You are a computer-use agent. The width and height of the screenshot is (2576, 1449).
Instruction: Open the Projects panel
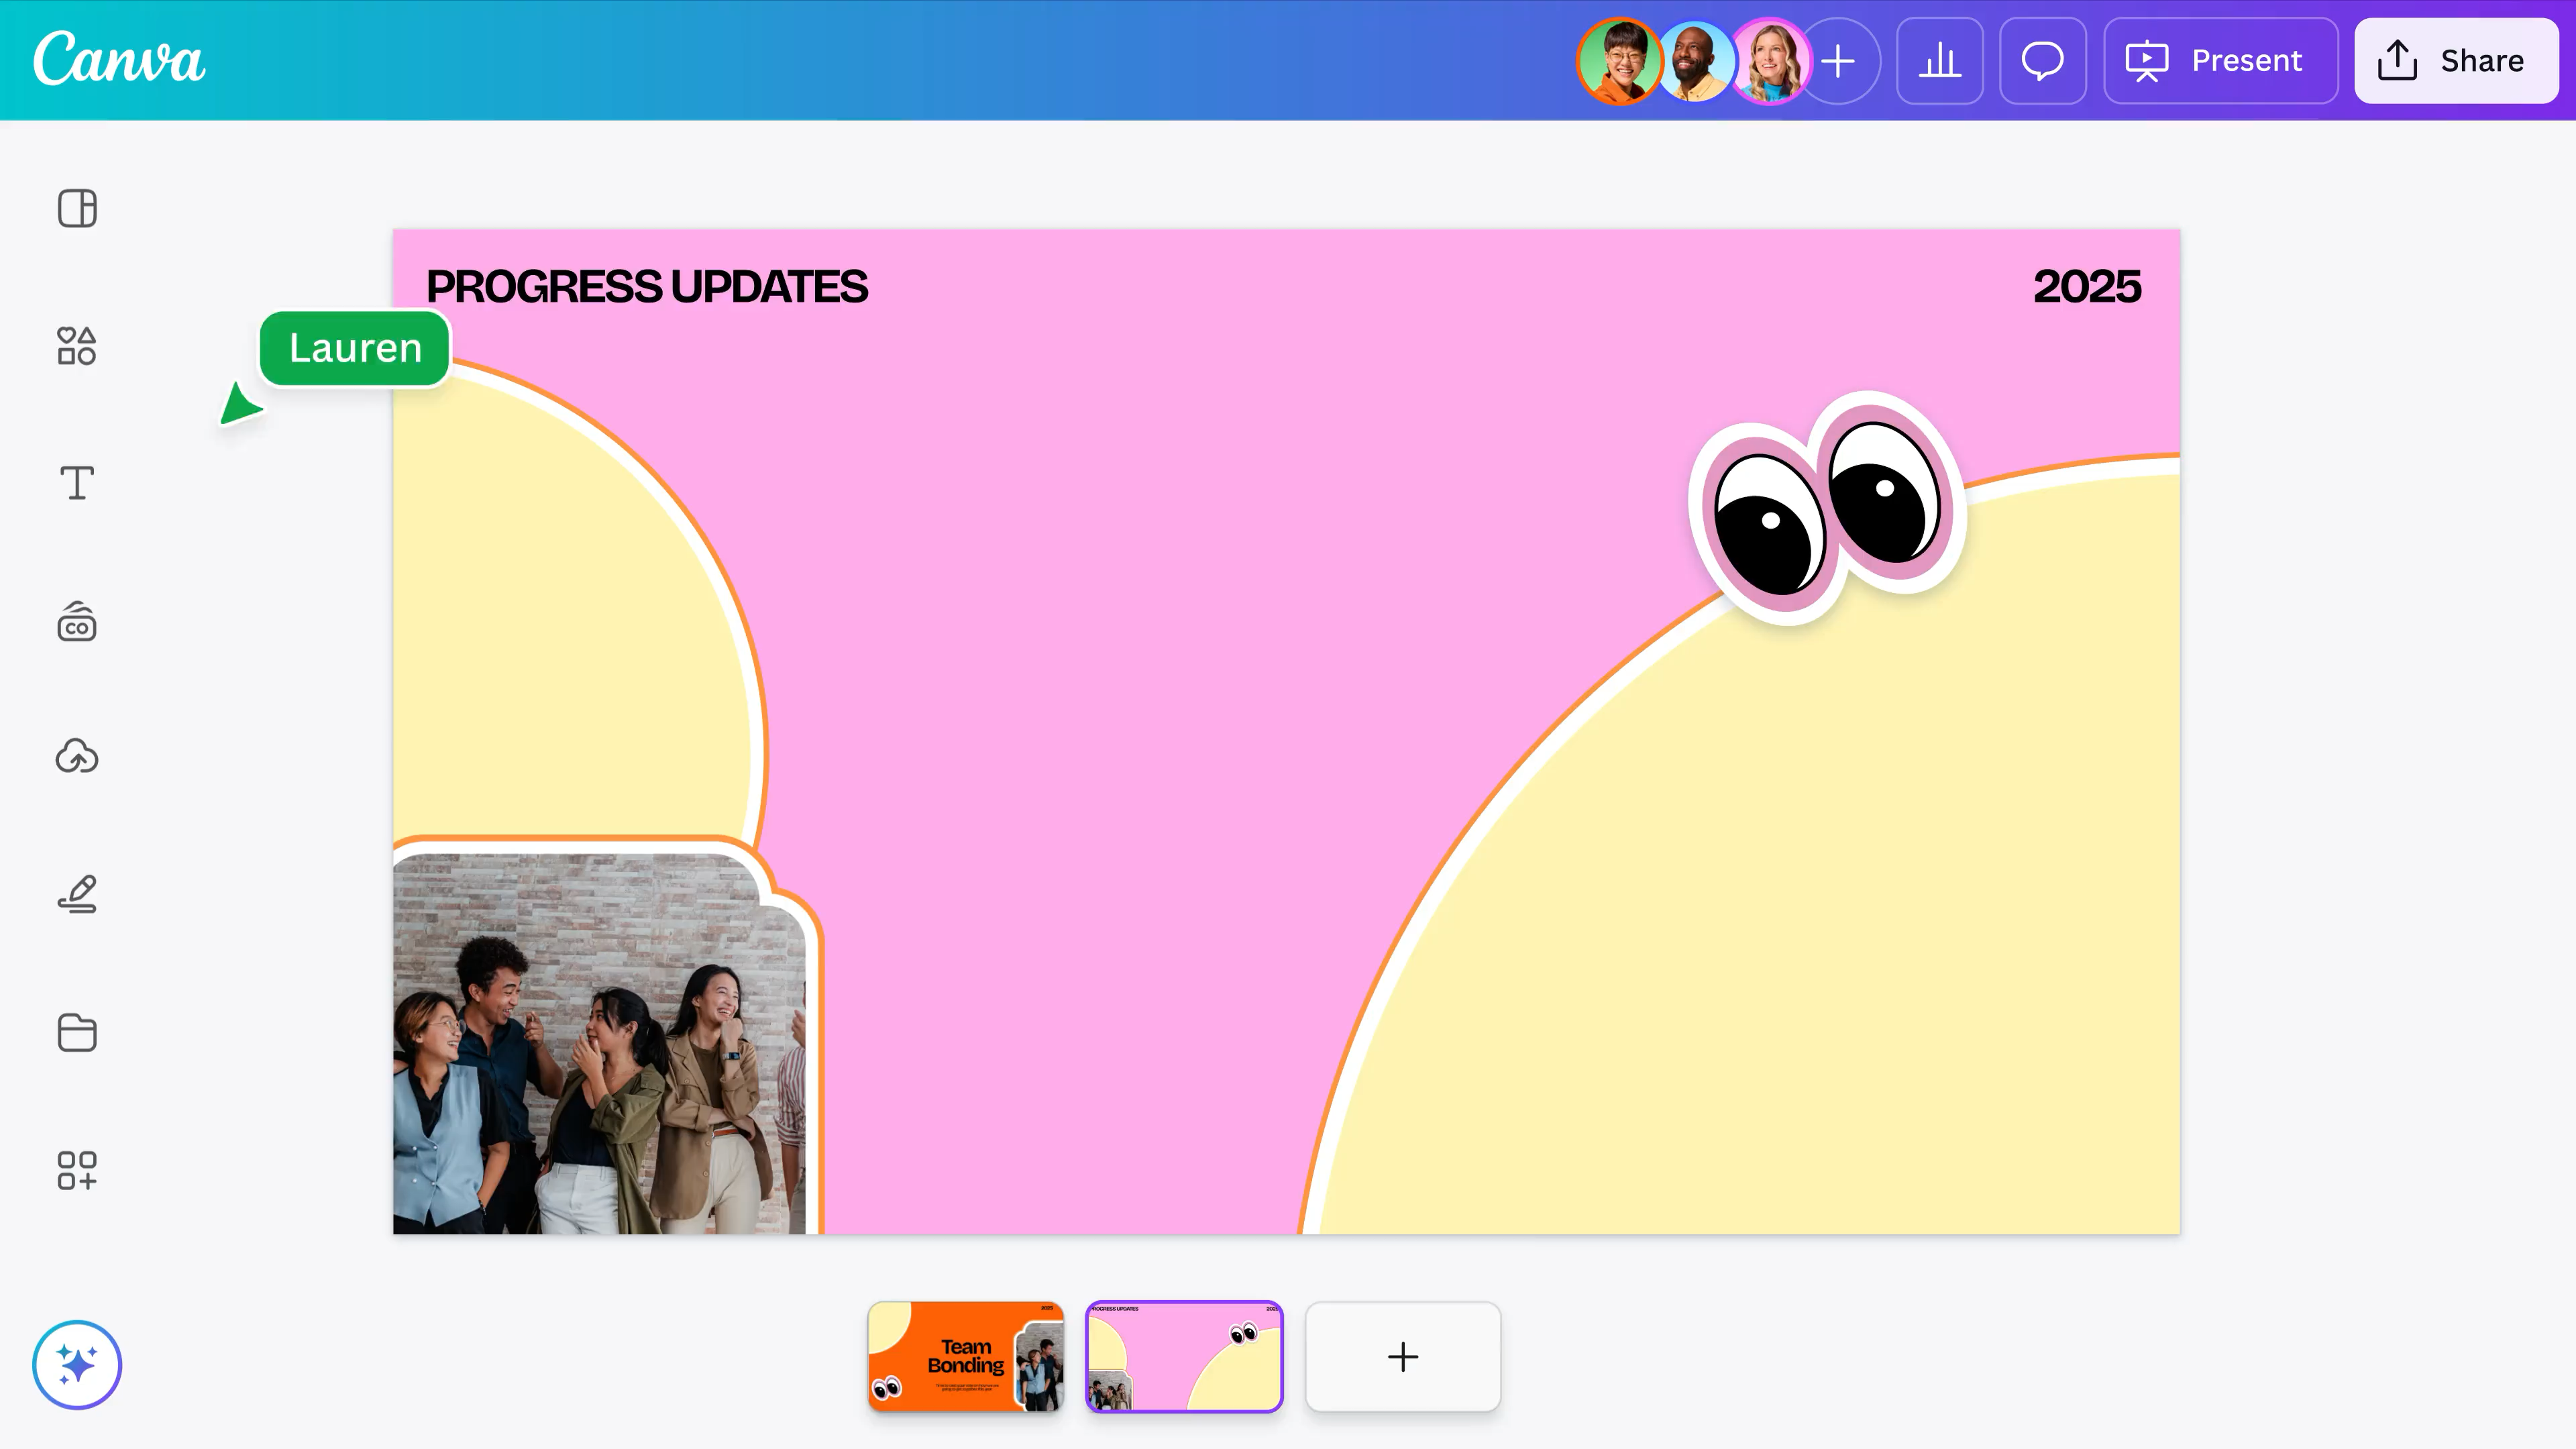pyautogui.click(x=77, y=1033)
